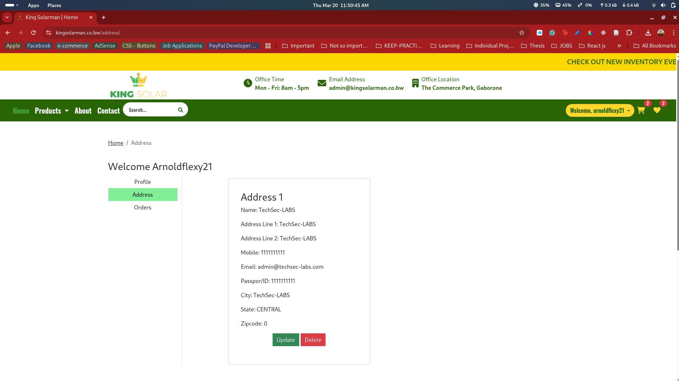Image resolution: width=679 pixels, height=382 pixels.
Task: Open the wishlist heart icon
Action: click(657, 110)
